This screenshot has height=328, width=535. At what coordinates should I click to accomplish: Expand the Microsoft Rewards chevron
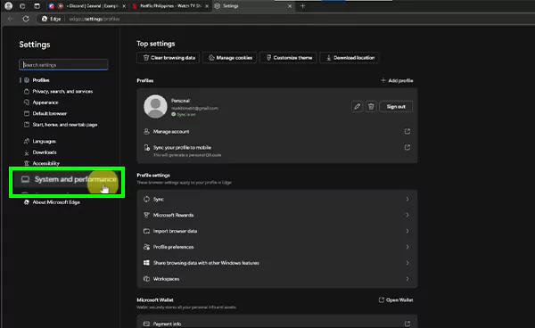pyautogui.click(x=407, y=215)
